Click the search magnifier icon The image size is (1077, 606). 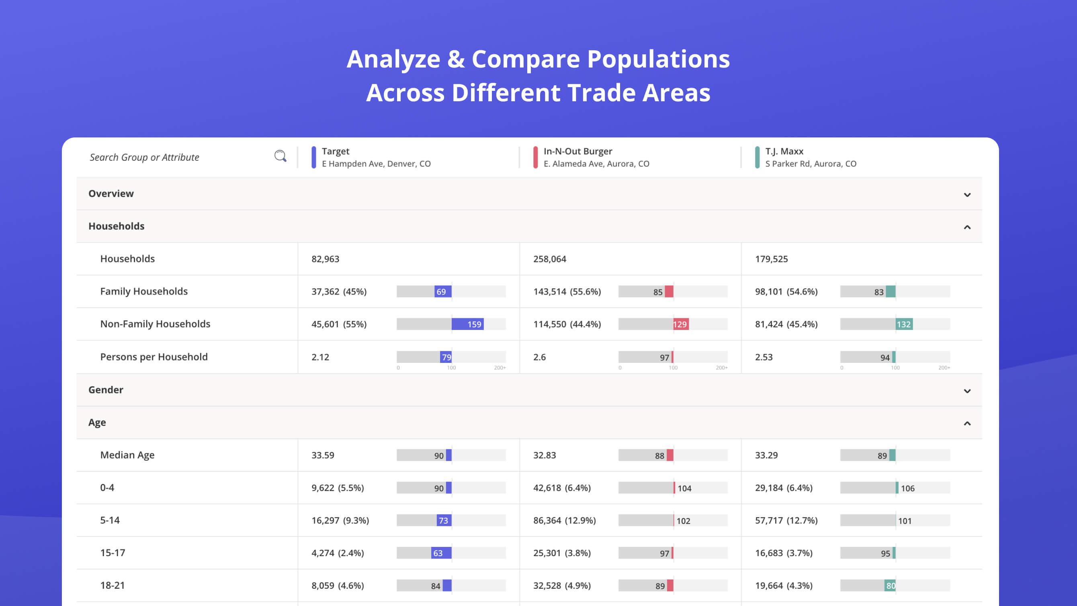coord(280,156)
